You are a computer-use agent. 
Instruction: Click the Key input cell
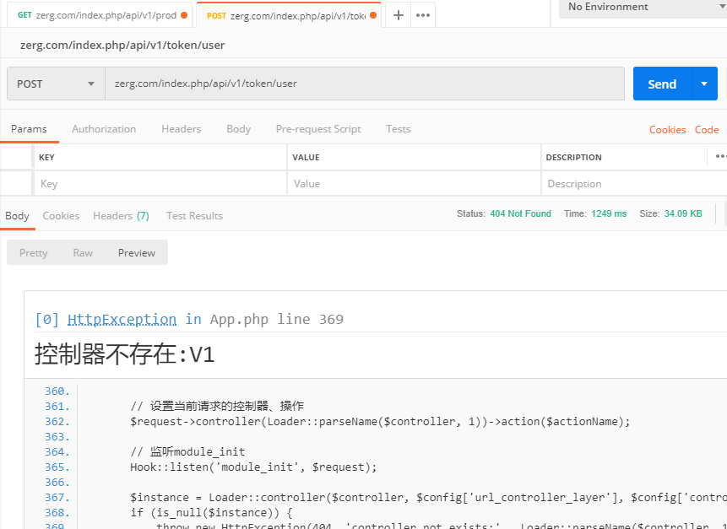(x=160, y=183)
